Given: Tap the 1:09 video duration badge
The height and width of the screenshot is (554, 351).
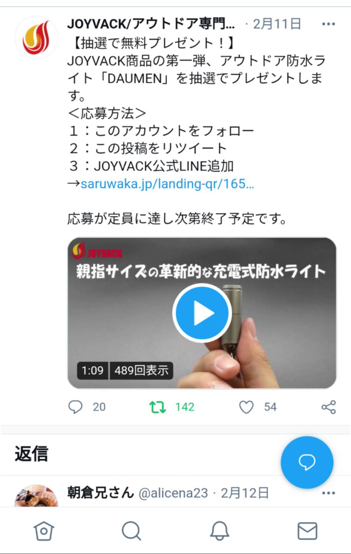Looking at the screenshot, I should (x=92, y=370).
